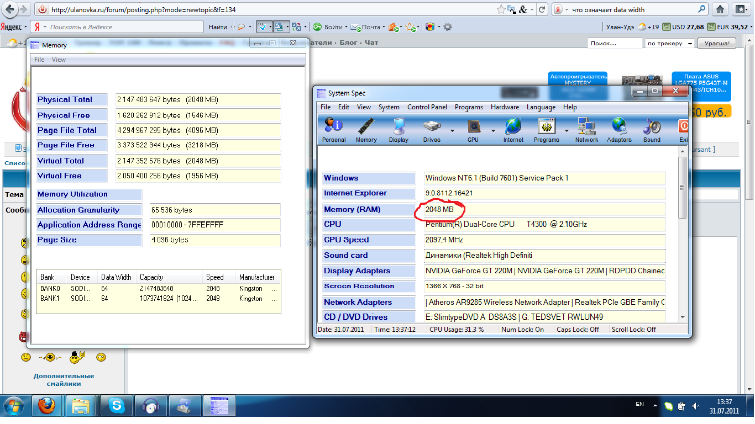The image size is (755, 424).
Task: Click the Уpагша! search button
Action: (716, 44)
